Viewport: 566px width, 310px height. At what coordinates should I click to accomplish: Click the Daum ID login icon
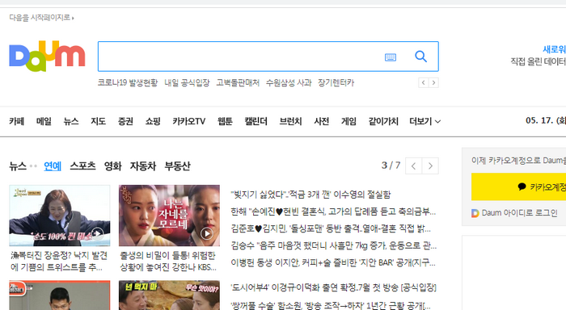point(475,213)
